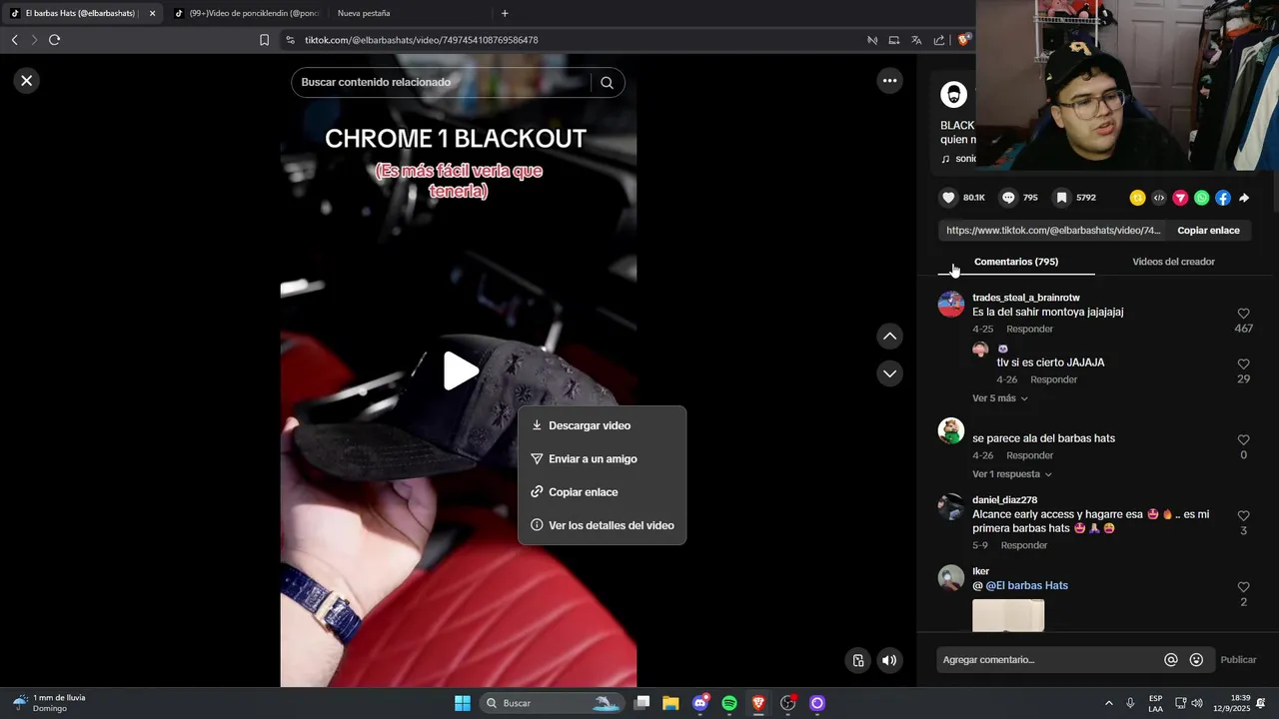1279x719 pixels.
Task: Expand Ver 1 respuesta
Action: tap(1012, 474)
